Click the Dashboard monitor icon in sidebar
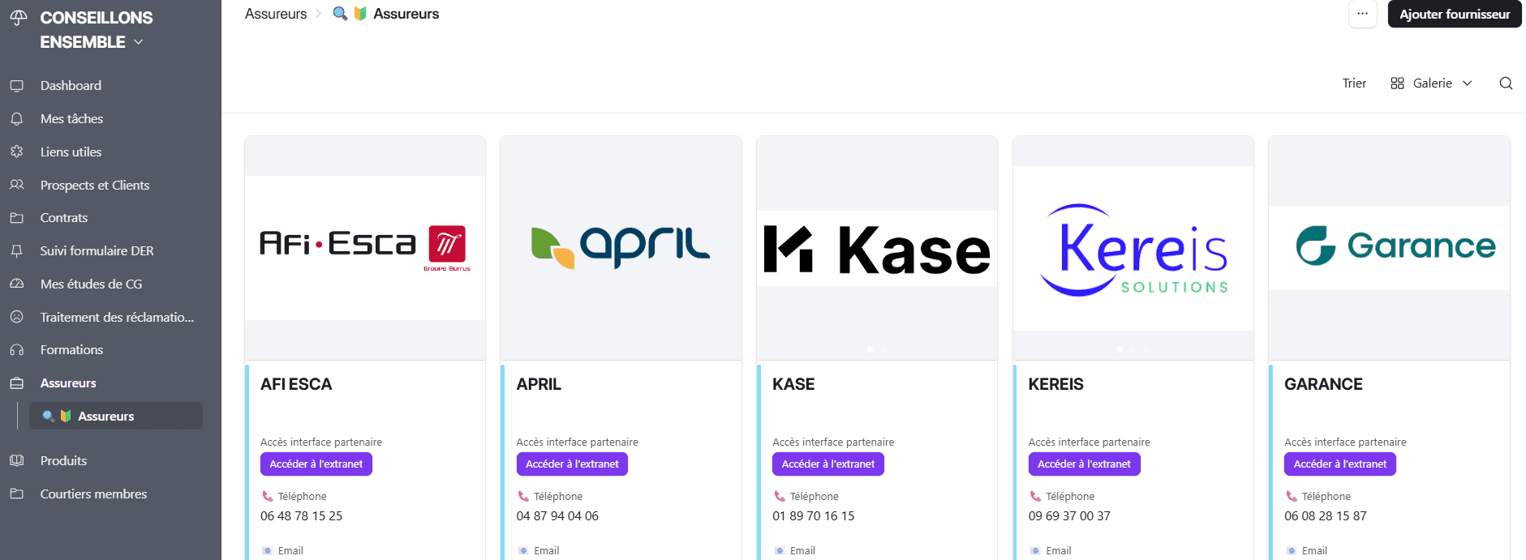The width and height of the screenshot is (1526, 560). tap(17, 86)
